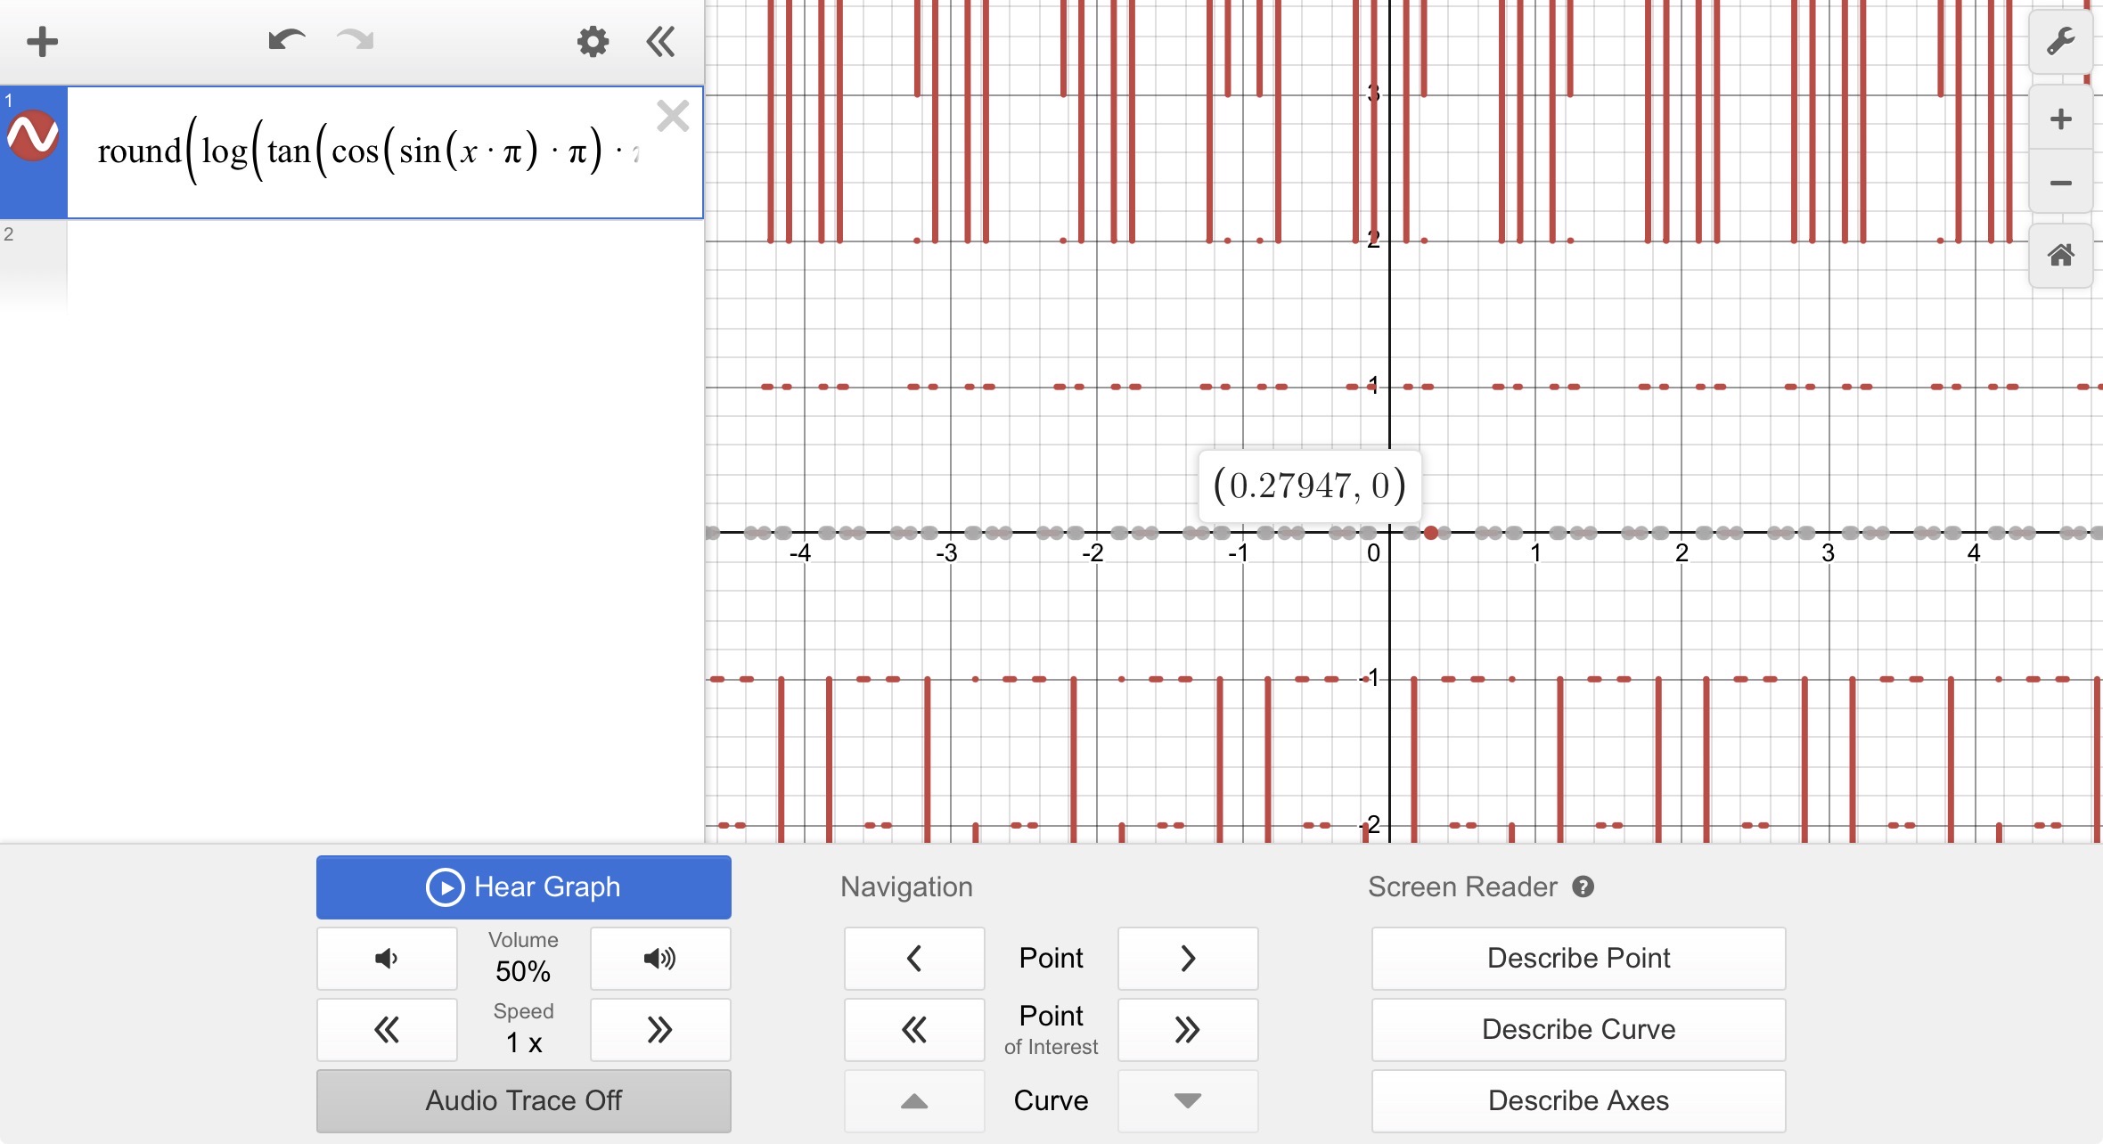Decrease the audio volume

click(387, 959)
